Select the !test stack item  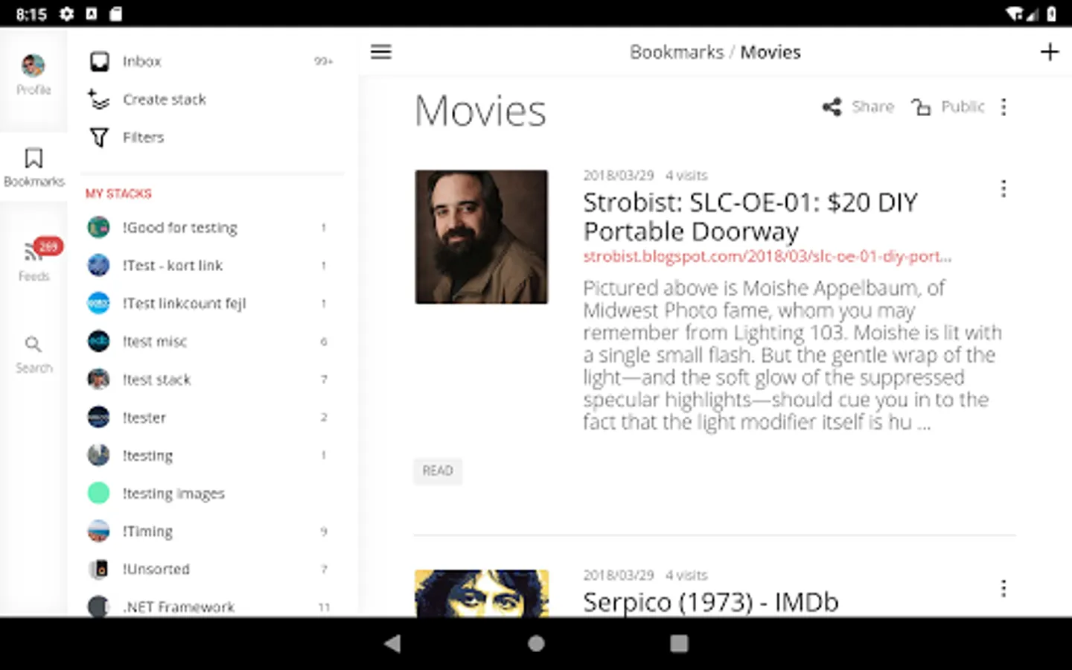[208, 380]
